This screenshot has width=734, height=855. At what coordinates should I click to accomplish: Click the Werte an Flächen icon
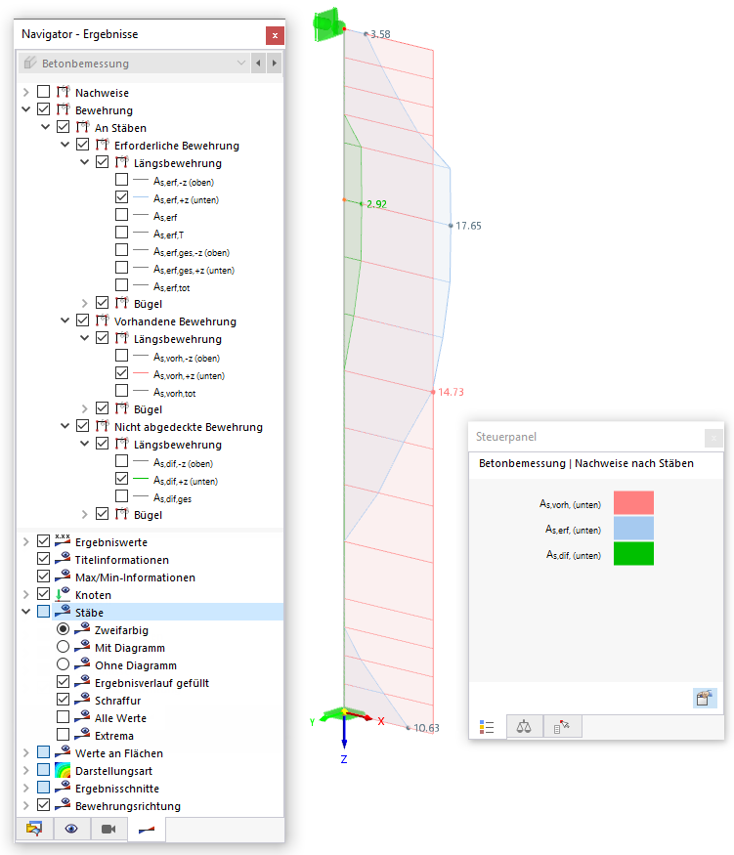click(x=63, y=752)
